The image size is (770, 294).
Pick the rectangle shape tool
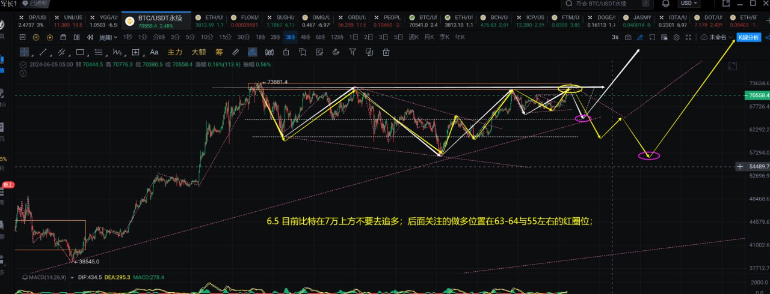click(x=80, y=52)
